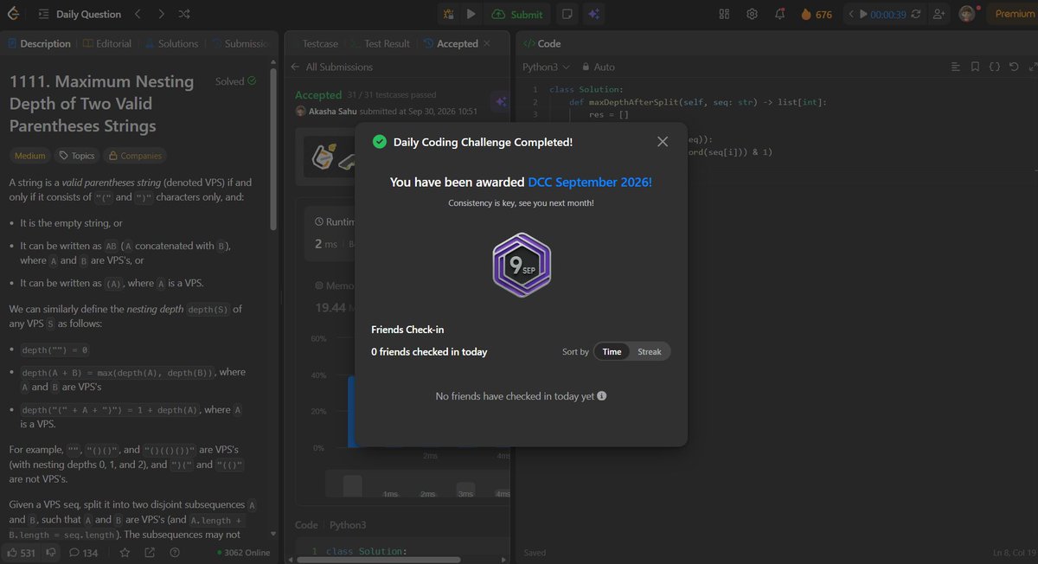Expand the Topics tag
The height and width of the screenshot is (564, 1038).
click(75, 156)
